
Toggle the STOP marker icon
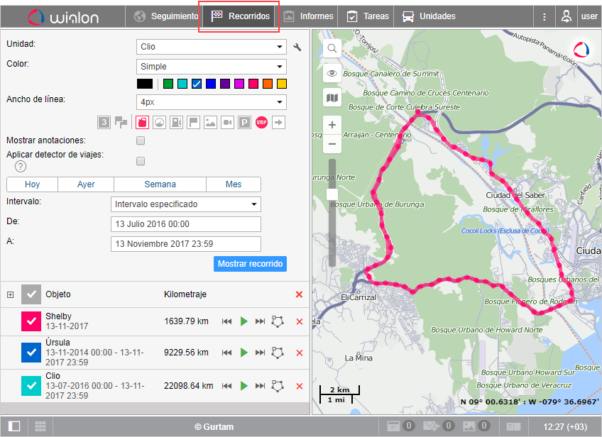pos(261,123)
